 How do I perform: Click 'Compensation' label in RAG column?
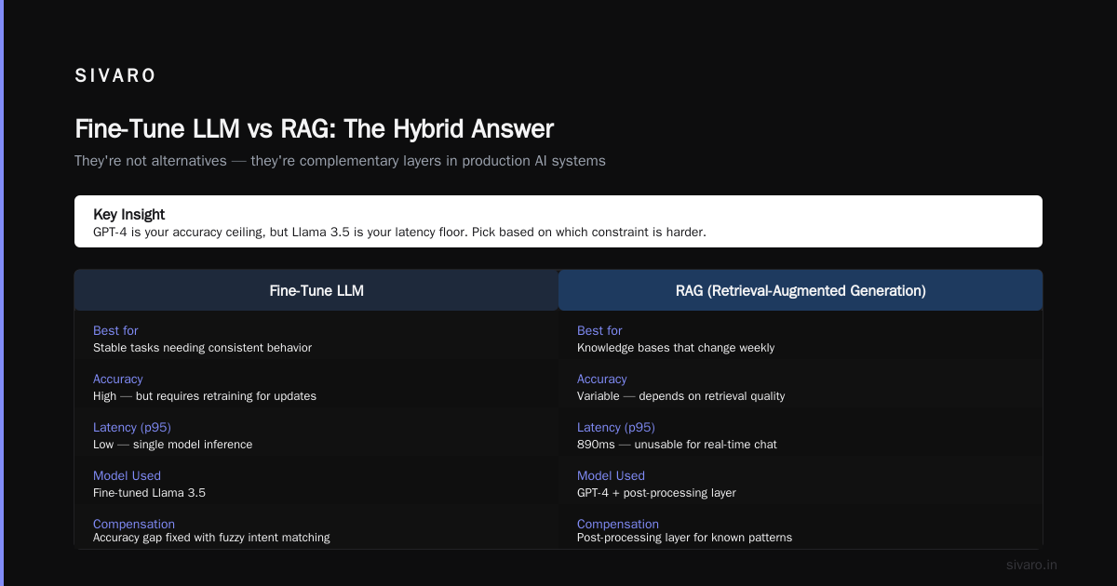pyautogui.click(x=618, y=524)
